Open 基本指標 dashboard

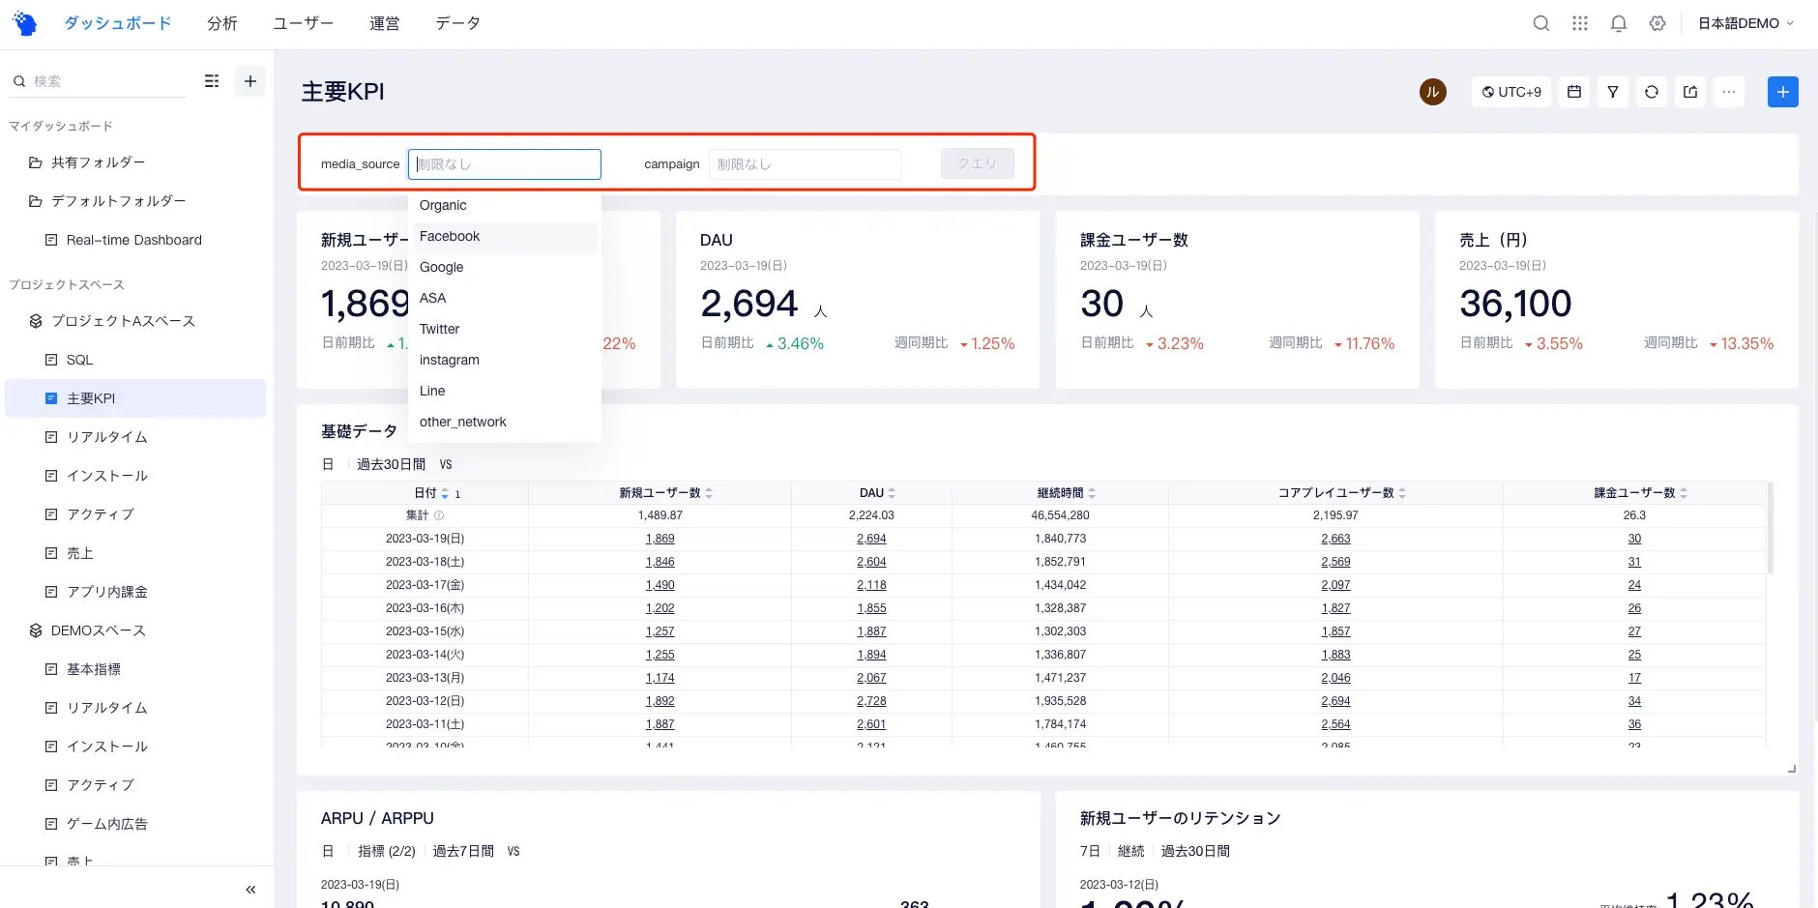point(93,669)
